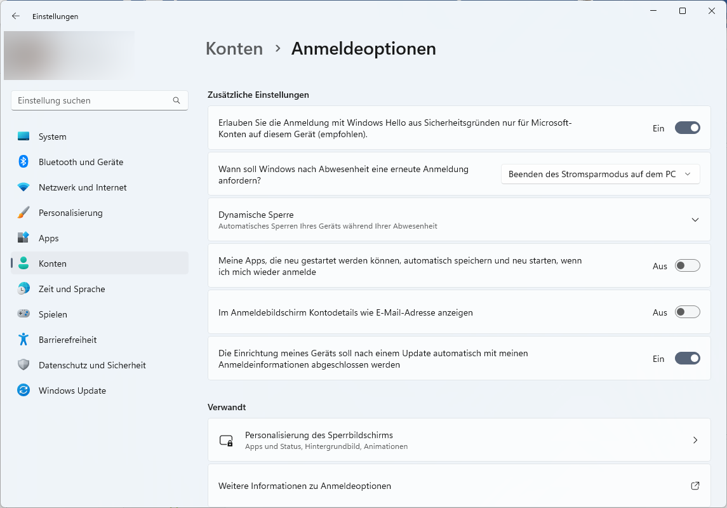The width and height of the screenshot is (727, 508).
Task: Go to Spielen settings
Action: (x=100, y=314)
